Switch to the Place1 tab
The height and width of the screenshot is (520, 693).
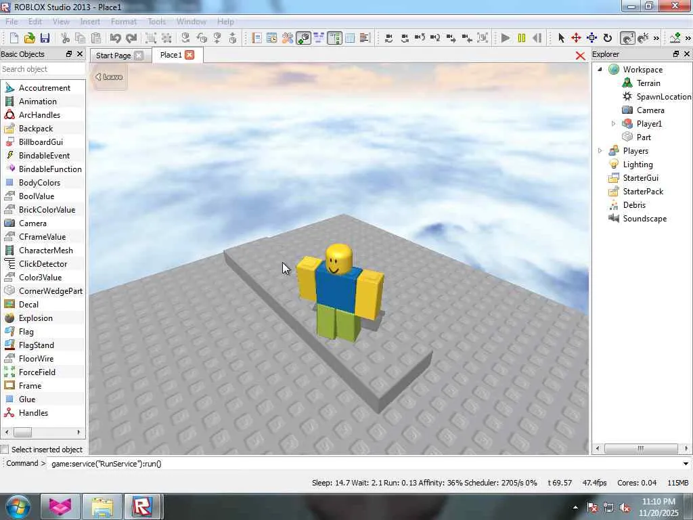pos(171,55)
